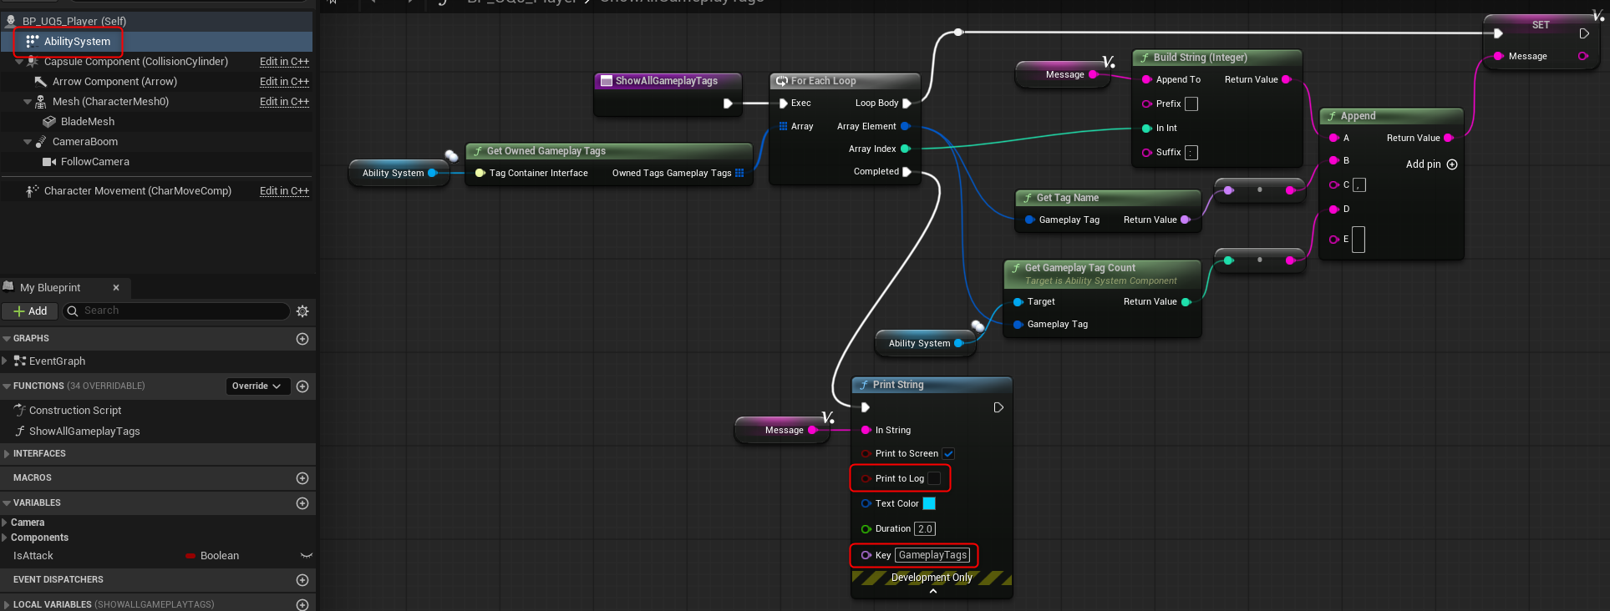Click the Text Color cyan swatch
This screenshot has height=611, width=1610.
[x=929, y=503]
